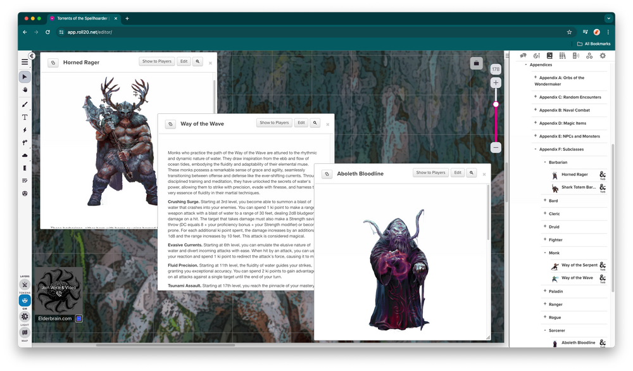Select the Freehand Draw brush tool
This screenshot has width=633, height=371.
point(25,104)
